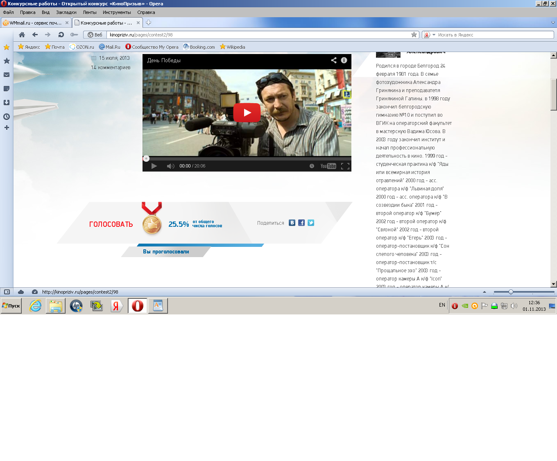Click the video info icon
557x461 pixels.
[x=344, y=60]
